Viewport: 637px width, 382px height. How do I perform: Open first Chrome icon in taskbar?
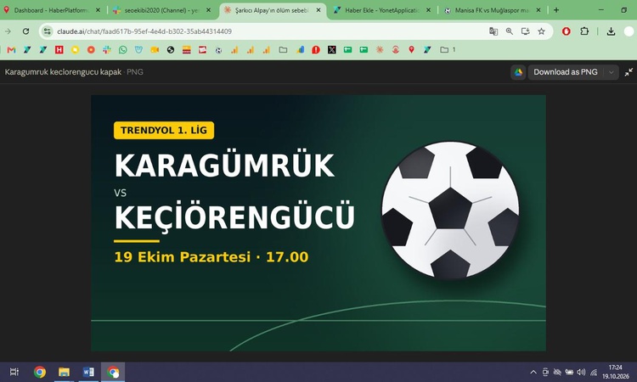[x=40, y=372]
